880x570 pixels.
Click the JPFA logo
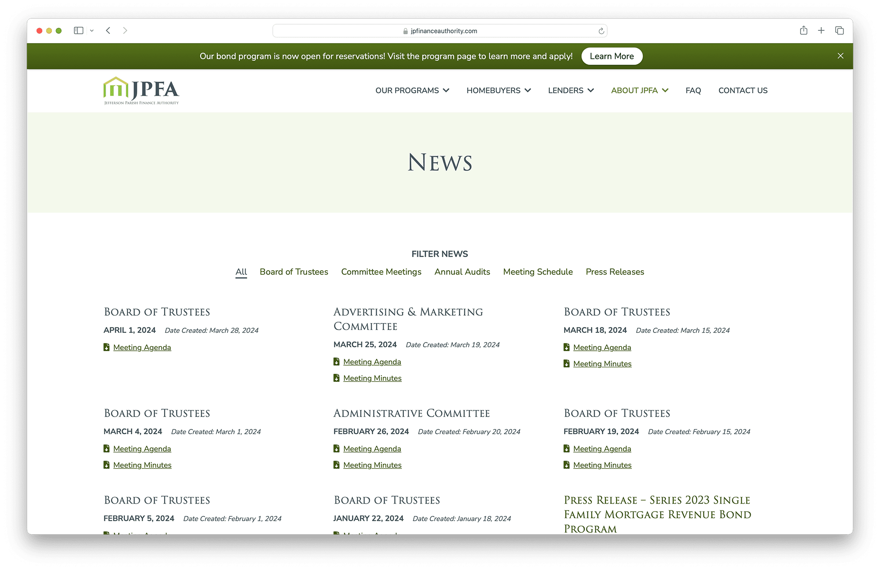coord(141,91)
